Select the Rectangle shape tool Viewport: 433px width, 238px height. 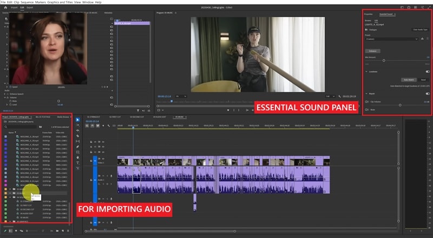pyautogui.click(x=77, y=152)
